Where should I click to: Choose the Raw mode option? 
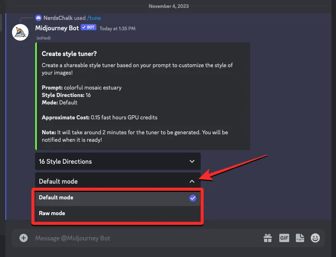point(118,213)
